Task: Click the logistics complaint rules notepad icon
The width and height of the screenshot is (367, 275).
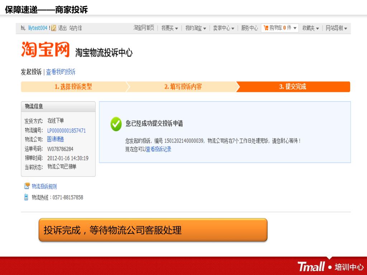Action: (x=27, y=186)
